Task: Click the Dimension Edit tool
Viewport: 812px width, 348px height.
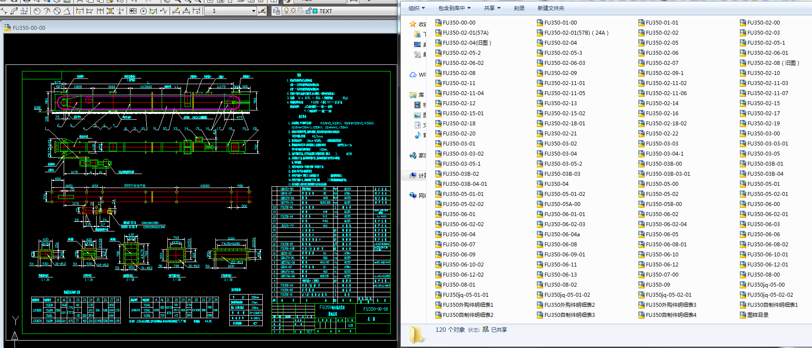Action: point(176,11)
